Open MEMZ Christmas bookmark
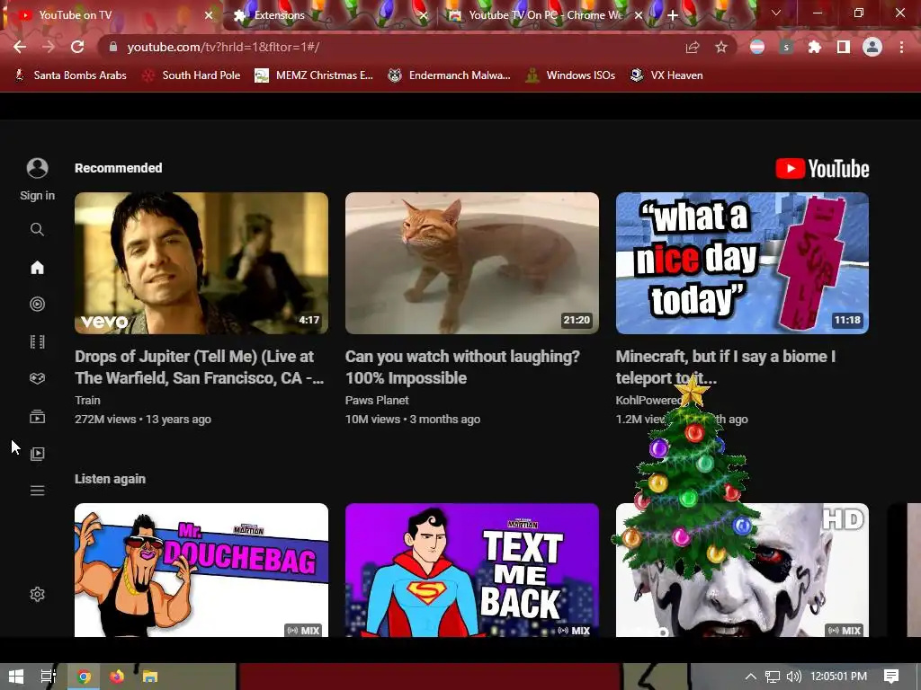Screen dimensions: 921x690 (314, 75)
